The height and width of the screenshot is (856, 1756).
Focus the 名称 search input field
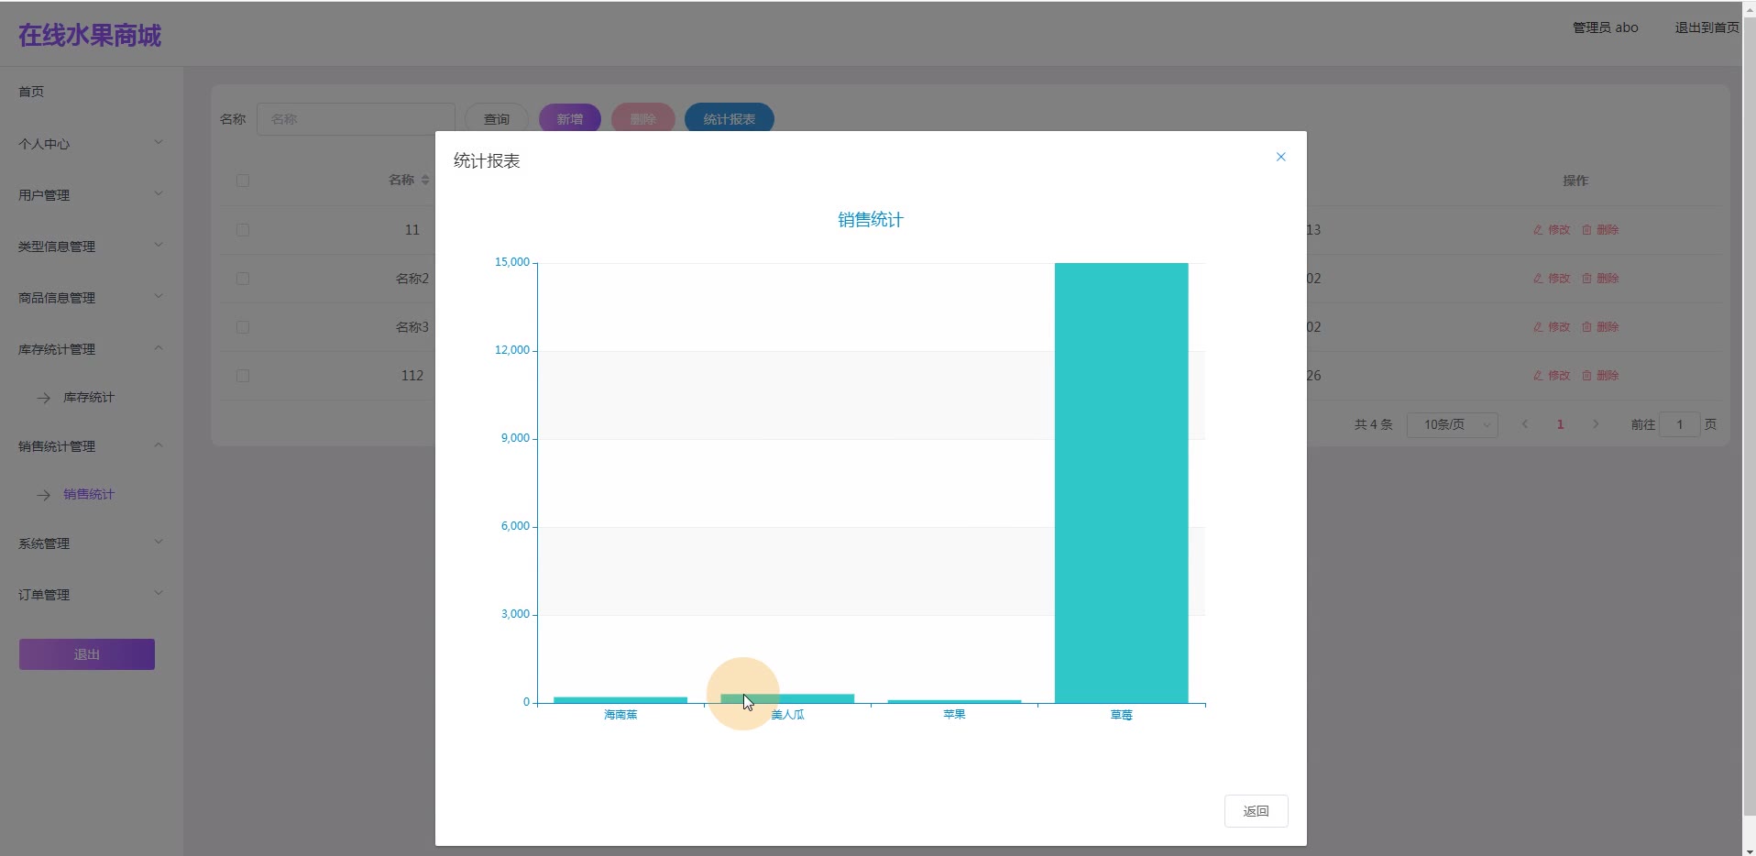(356, 119)
